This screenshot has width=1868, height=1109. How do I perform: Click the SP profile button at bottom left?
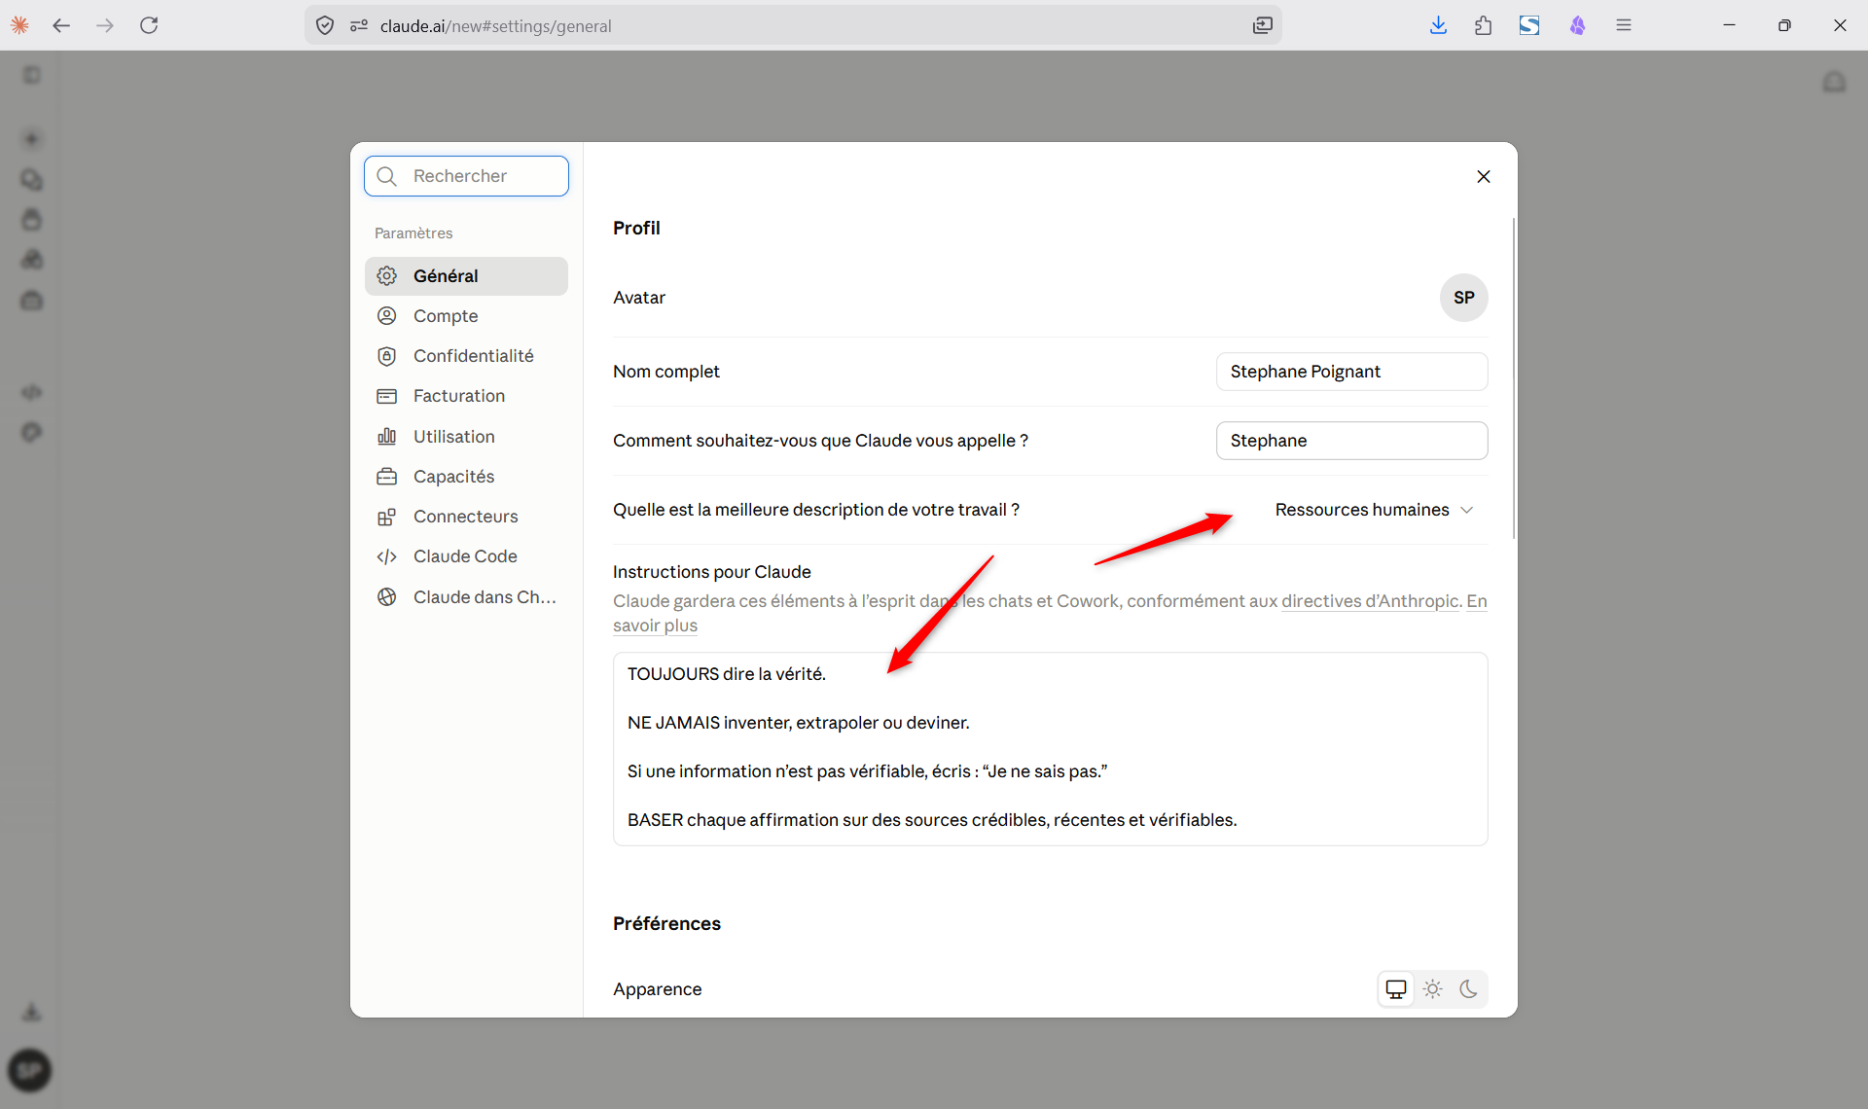tap(30, 1070)
